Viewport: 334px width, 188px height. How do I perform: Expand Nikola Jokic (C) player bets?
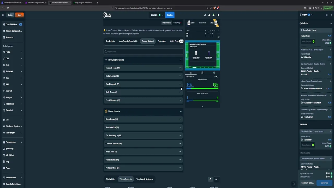tap(143, 152)
